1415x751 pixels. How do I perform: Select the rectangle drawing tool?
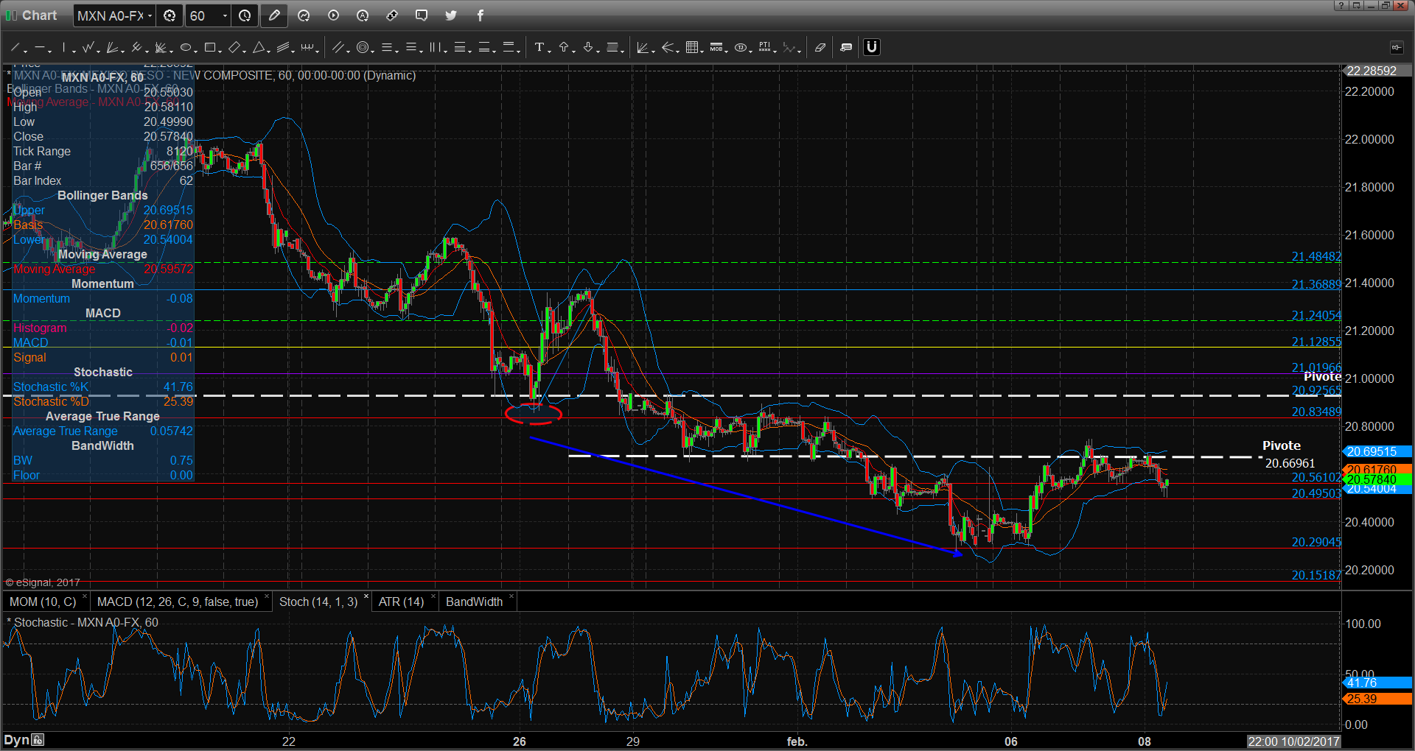(x=209, y=48)
